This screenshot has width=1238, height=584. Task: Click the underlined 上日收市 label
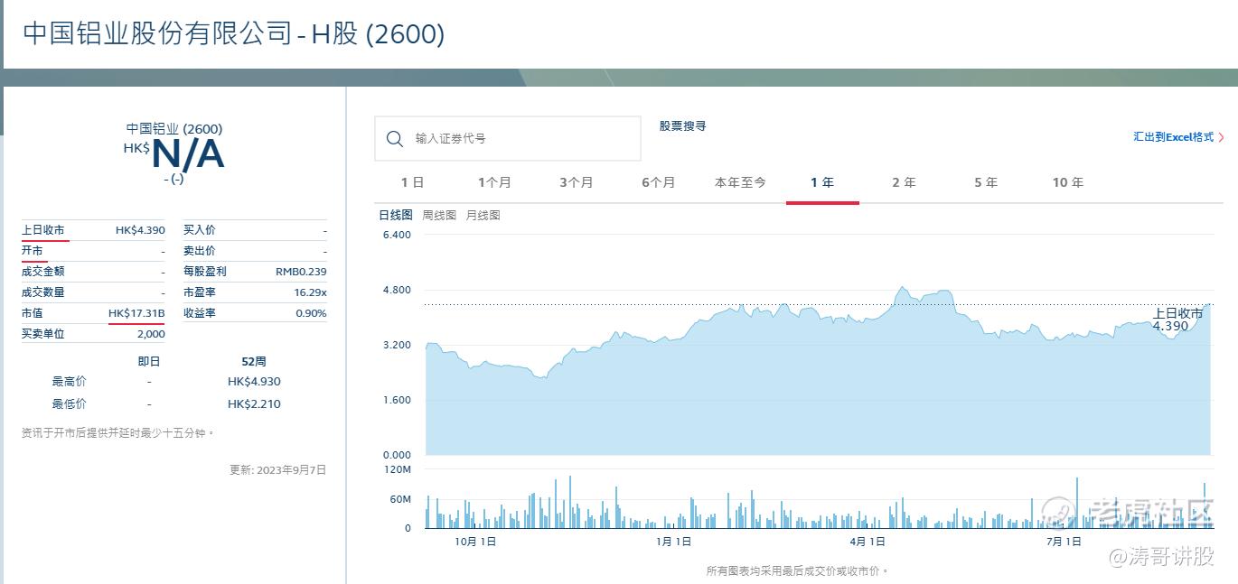coord(43,230)
